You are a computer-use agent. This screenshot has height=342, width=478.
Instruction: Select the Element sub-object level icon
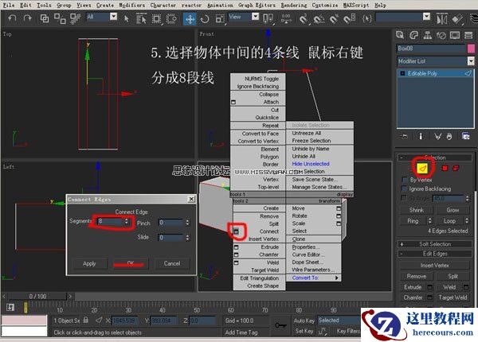[456, 168]
